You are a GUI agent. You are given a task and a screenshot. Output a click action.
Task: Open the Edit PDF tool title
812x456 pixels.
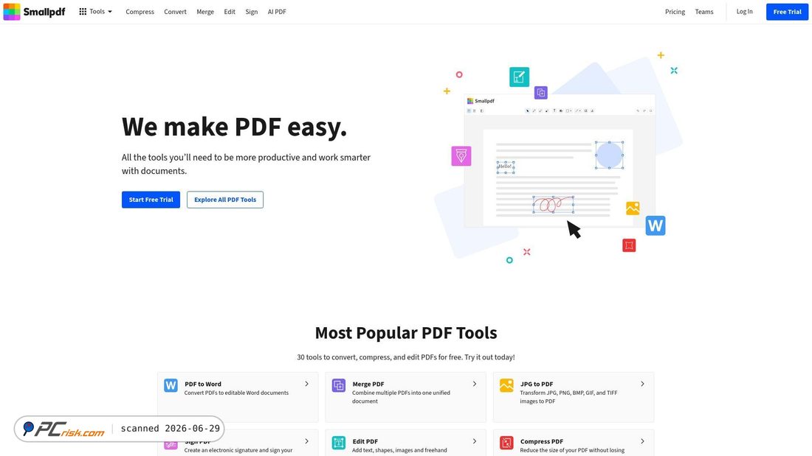(x=365, y=441)
